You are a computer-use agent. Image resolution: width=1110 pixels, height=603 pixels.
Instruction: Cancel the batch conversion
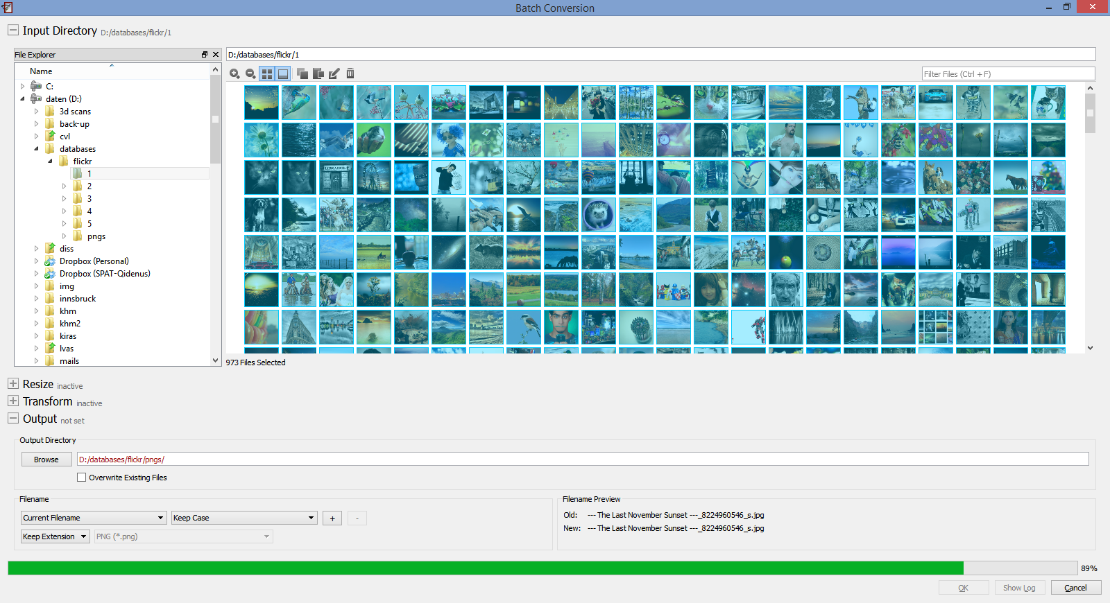(x=1075, y=588)
